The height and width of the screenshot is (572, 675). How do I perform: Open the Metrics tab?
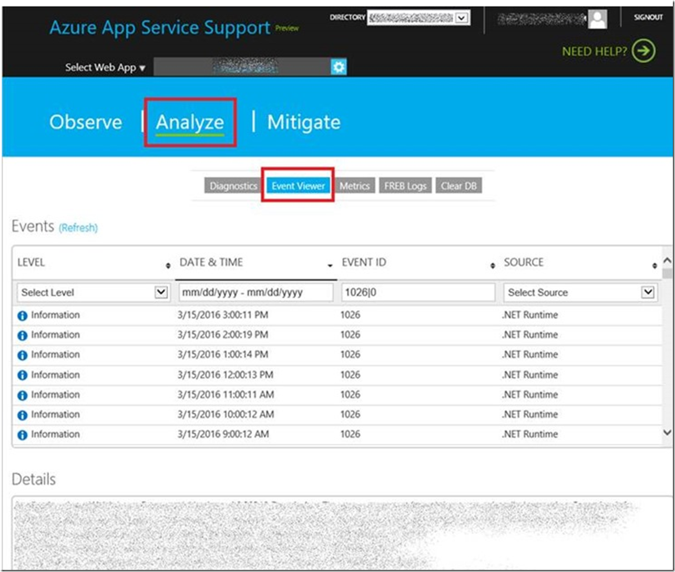pos(355,186)
